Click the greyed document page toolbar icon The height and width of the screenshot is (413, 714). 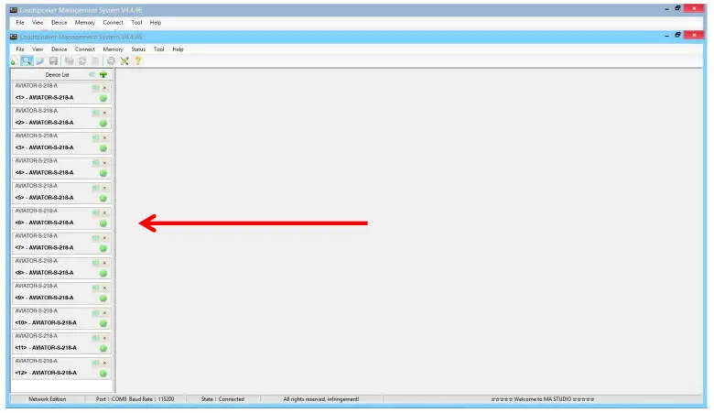coord(95,60)
